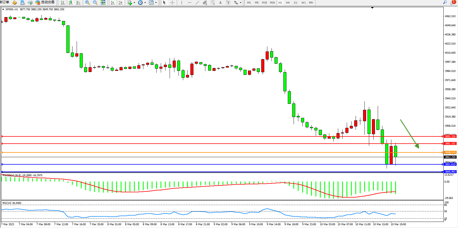
Task: Toggle the AutoTrading (自动交易) button
Action: 45,2
